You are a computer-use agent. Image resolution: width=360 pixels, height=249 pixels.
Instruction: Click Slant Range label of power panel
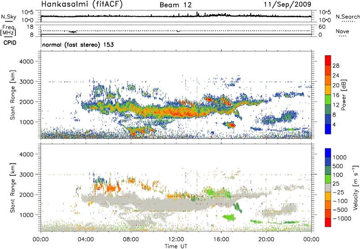click(x=13, y=95)
